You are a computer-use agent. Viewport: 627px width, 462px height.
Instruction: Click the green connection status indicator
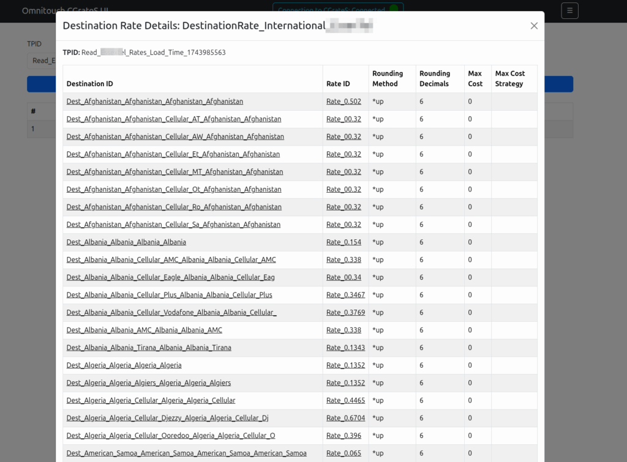[393, 9]
